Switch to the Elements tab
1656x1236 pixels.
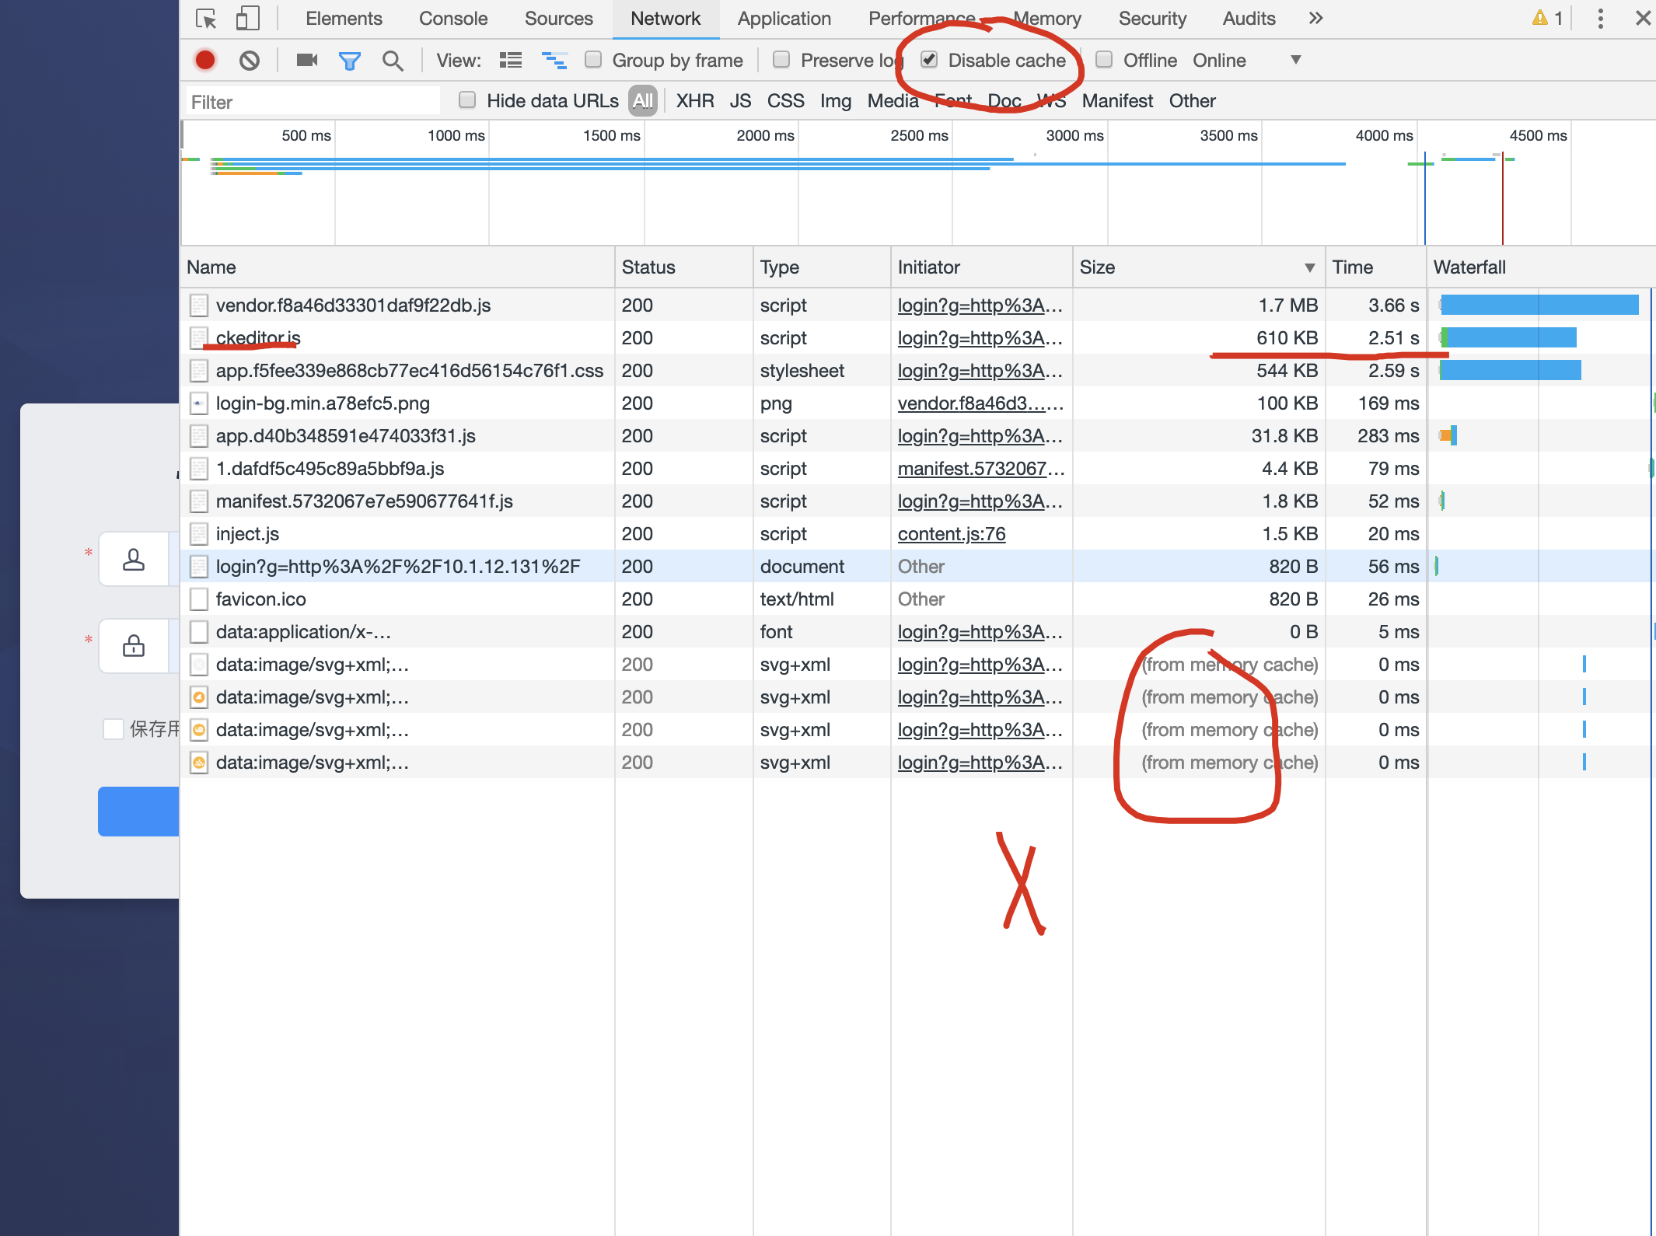point(344,19)
